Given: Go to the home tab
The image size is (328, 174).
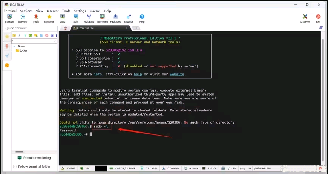Looking at the screenshot, I should pos(65,28).
